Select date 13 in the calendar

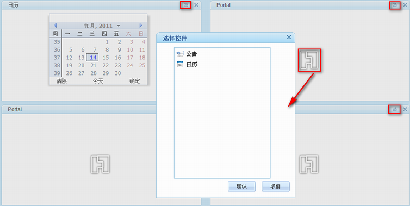(82, 58)
